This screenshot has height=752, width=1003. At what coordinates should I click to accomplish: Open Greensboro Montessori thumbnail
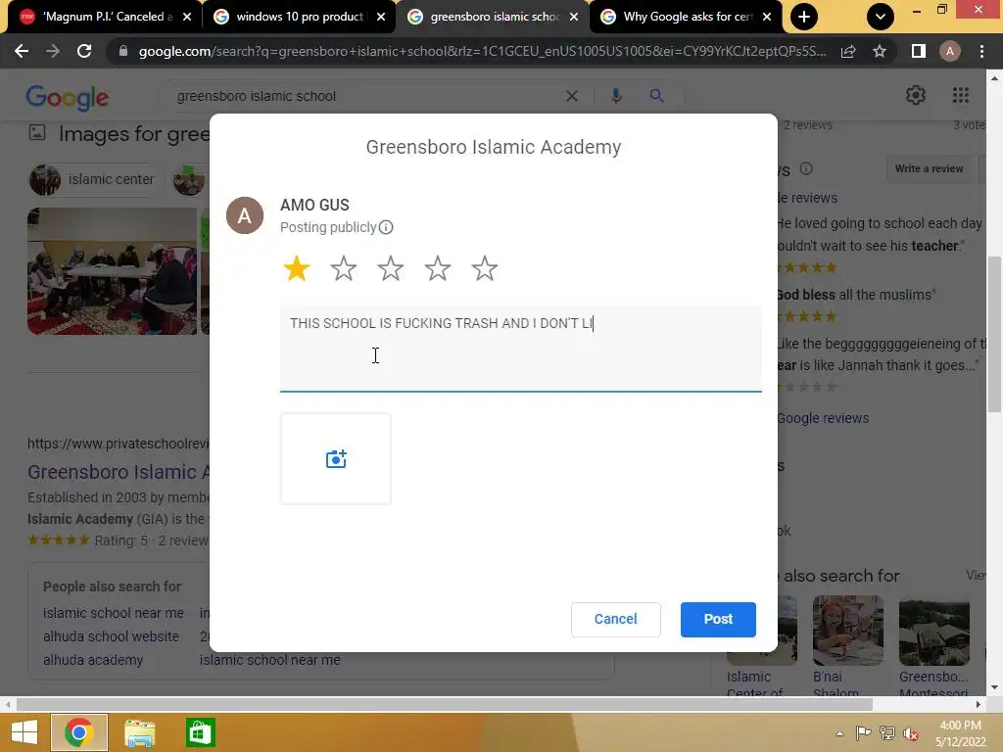click(x=933, y=631)
